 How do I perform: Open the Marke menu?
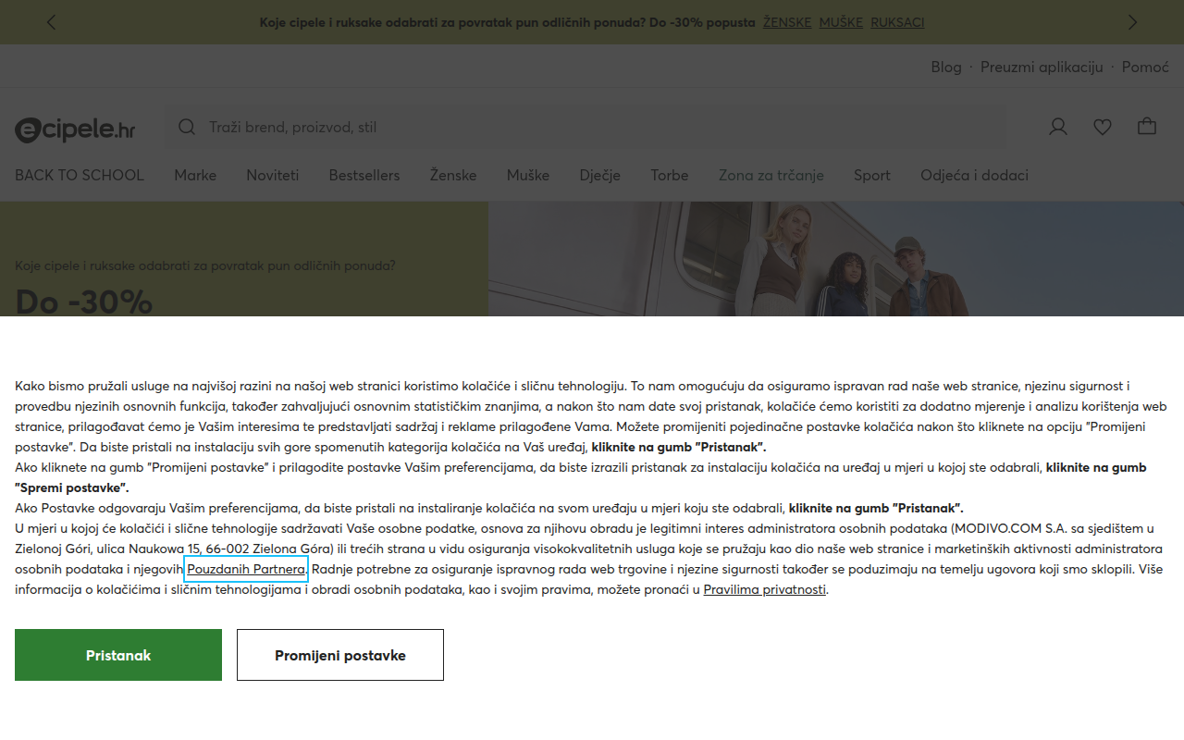pyautogui.click(x=195, y=175)
